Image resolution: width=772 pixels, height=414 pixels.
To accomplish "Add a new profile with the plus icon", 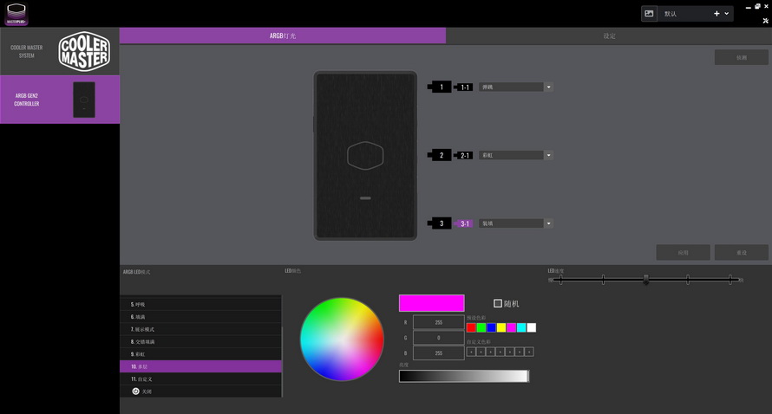I will click(x=716, y=14).
